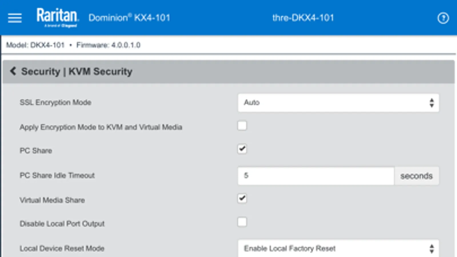The width and height of the screenshot is (457, 257).
Task: Open the help icon in header
Action: (443, 18)
